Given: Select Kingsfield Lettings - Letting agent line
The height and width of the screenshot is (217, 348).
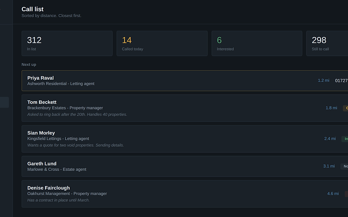Looking at the screenshot, I should [58, 138].
